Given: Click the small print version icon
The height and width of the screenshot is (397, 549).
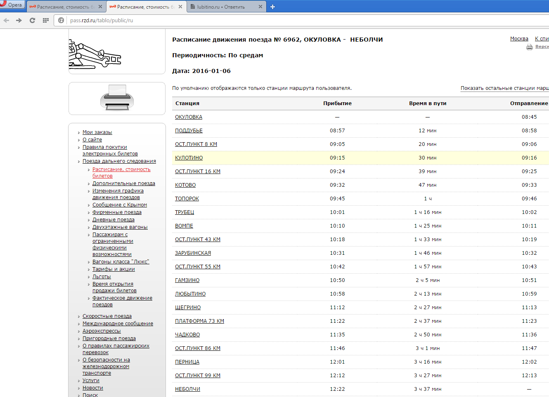Looking at the screenshot, I should tap(530, 47).
